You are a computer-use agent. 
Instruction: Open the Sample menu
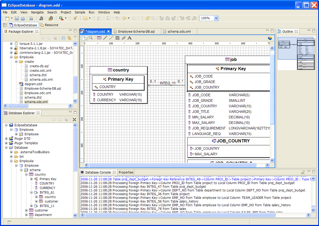coord(80,12)
